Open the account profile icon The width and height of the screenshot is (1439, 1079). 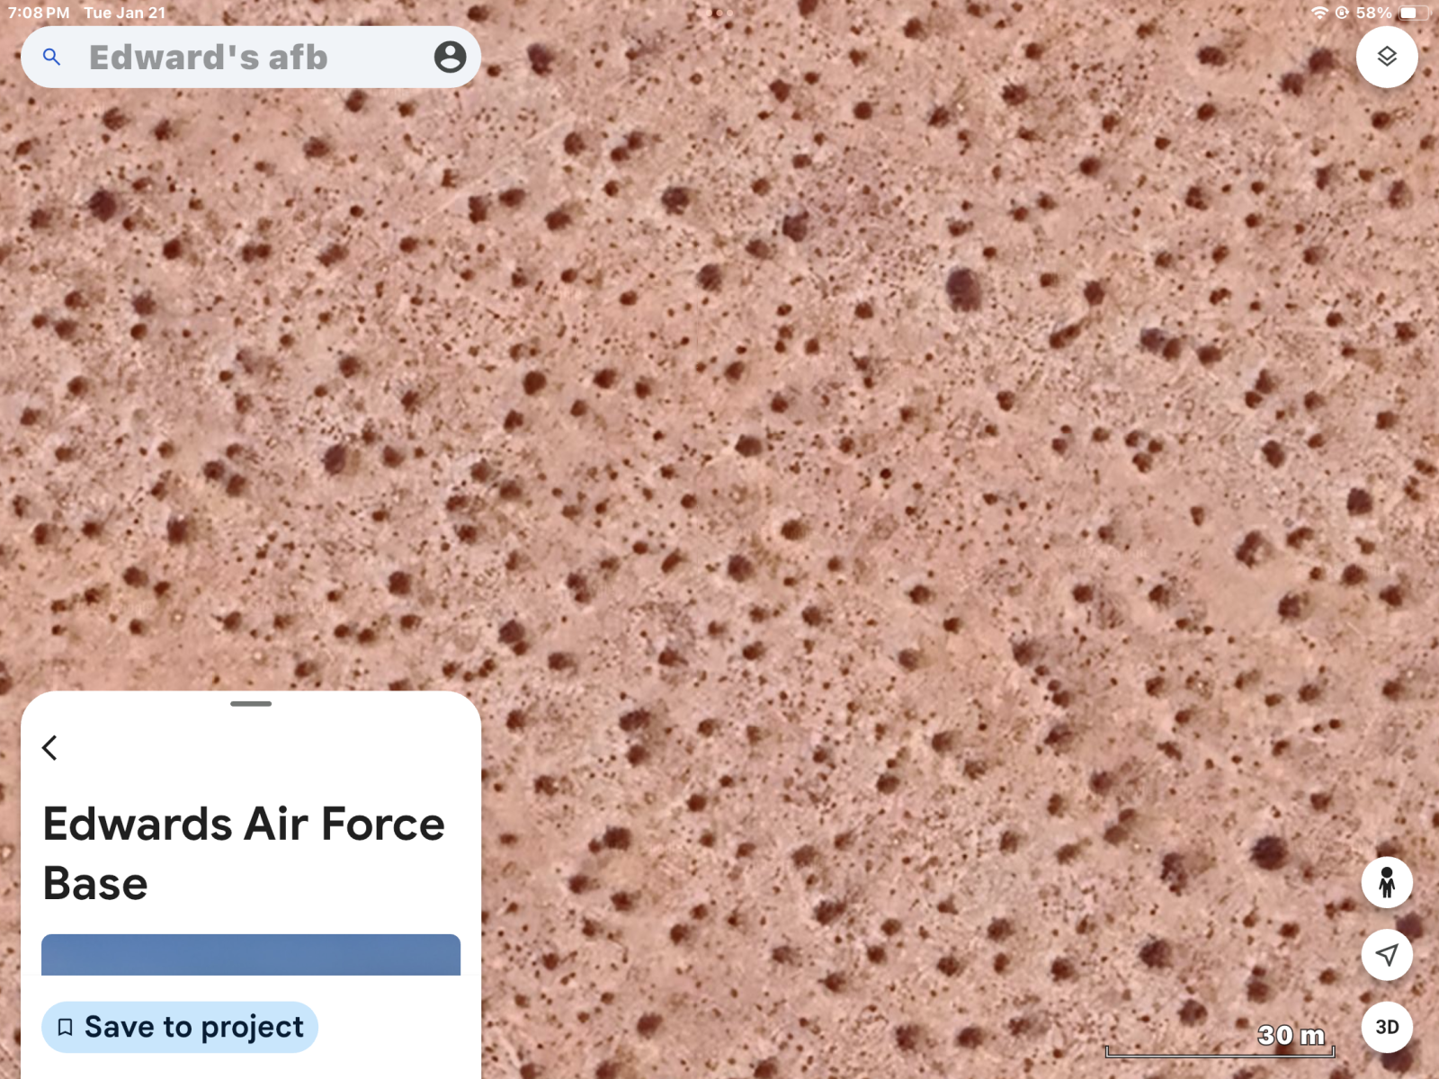pyautogui.click(x=450, y=58)
